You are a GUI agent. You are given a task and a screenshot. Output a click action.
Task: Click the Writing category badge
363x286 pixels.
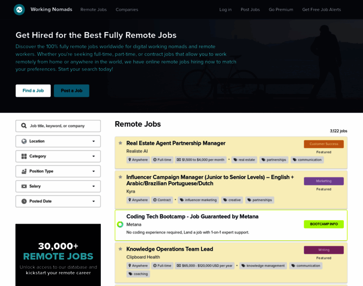coord(324,250)
